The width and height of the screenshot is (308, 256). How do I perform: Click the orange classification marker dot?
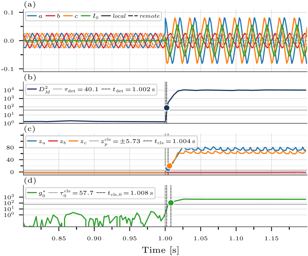169,166
